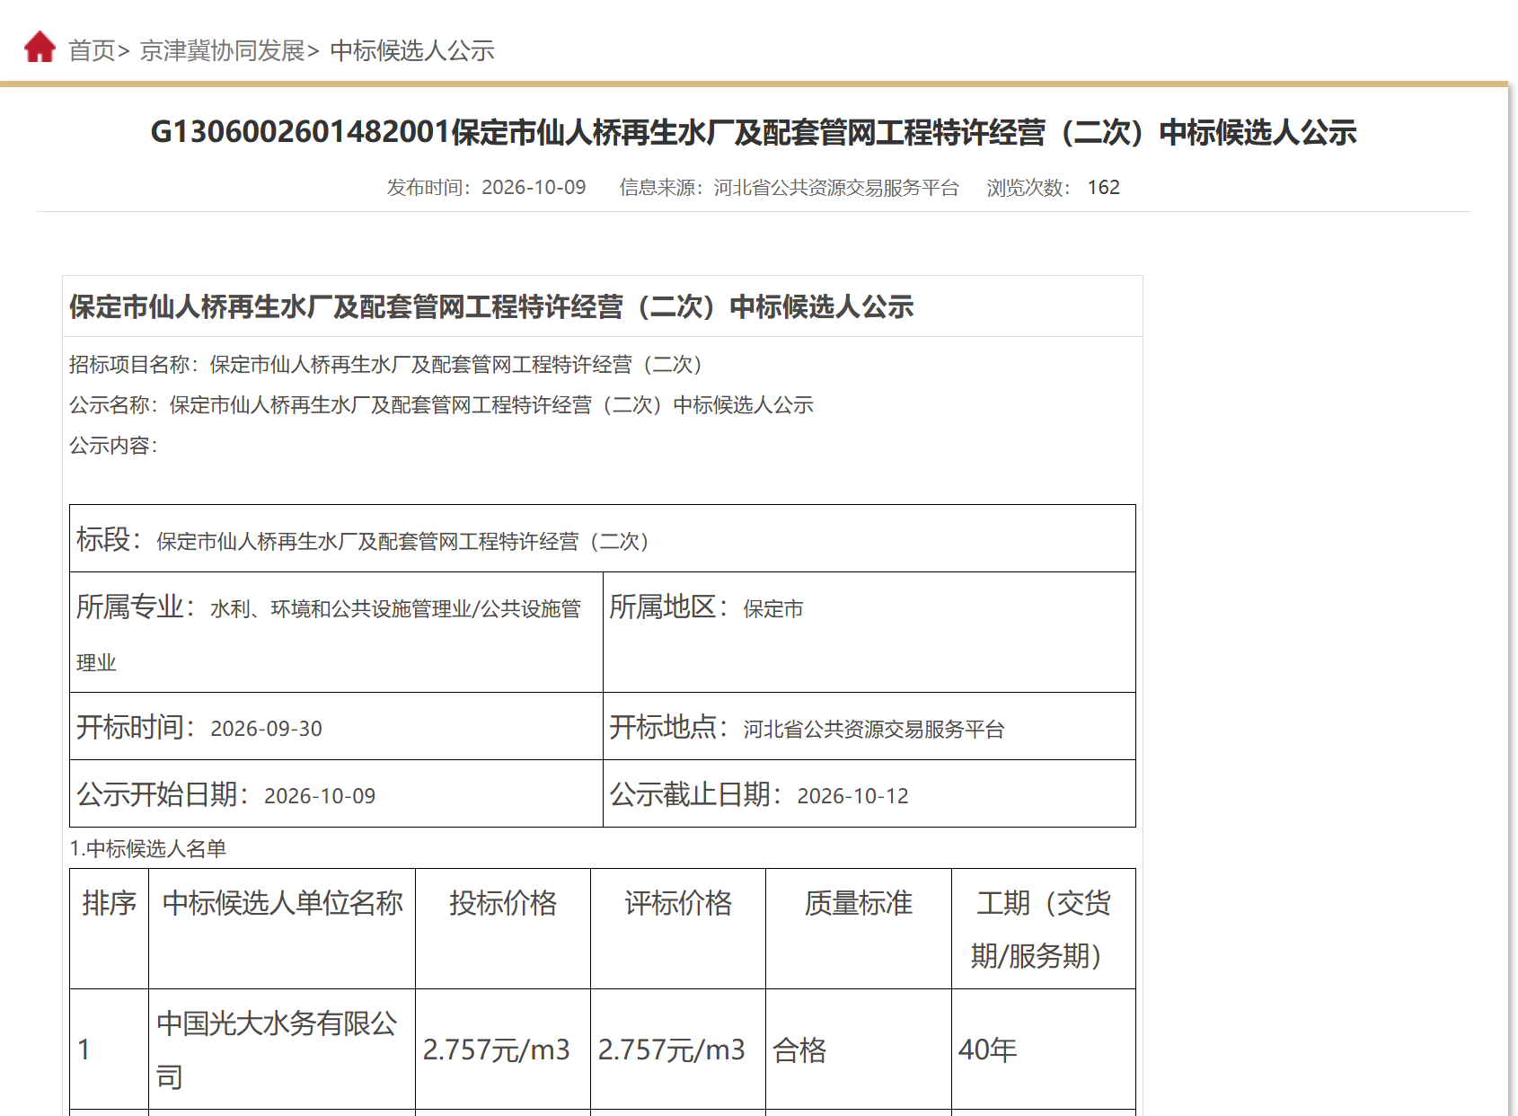The width and height of the screenshot is (1518, 1116).
Task: Click the main page title starting with G1306002601482001
Action: coord(754,132)
